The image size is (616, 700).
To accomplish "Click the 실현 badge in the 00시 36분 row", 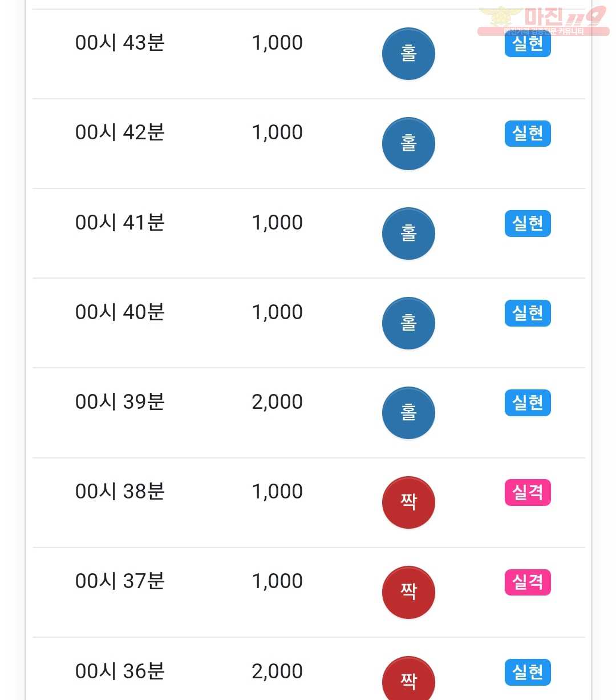I will (x=528, y=672).
